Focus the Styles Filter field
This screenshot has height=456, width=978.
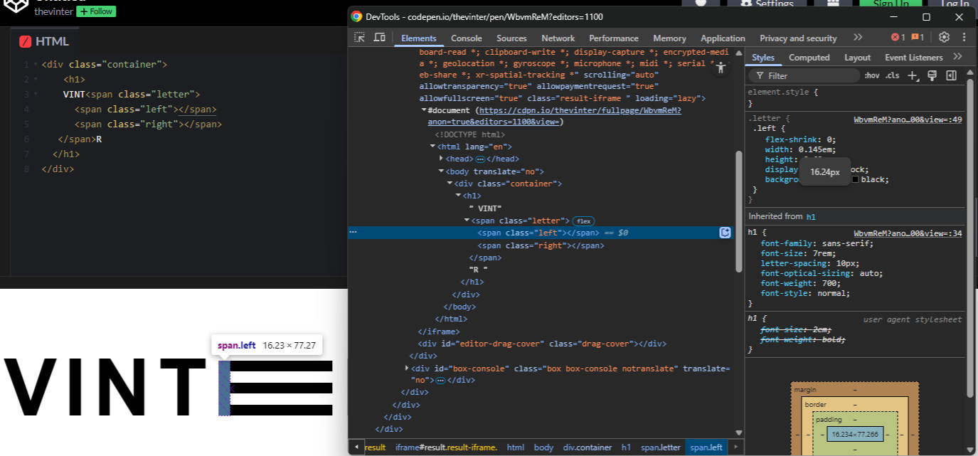[x=805, y=75]
